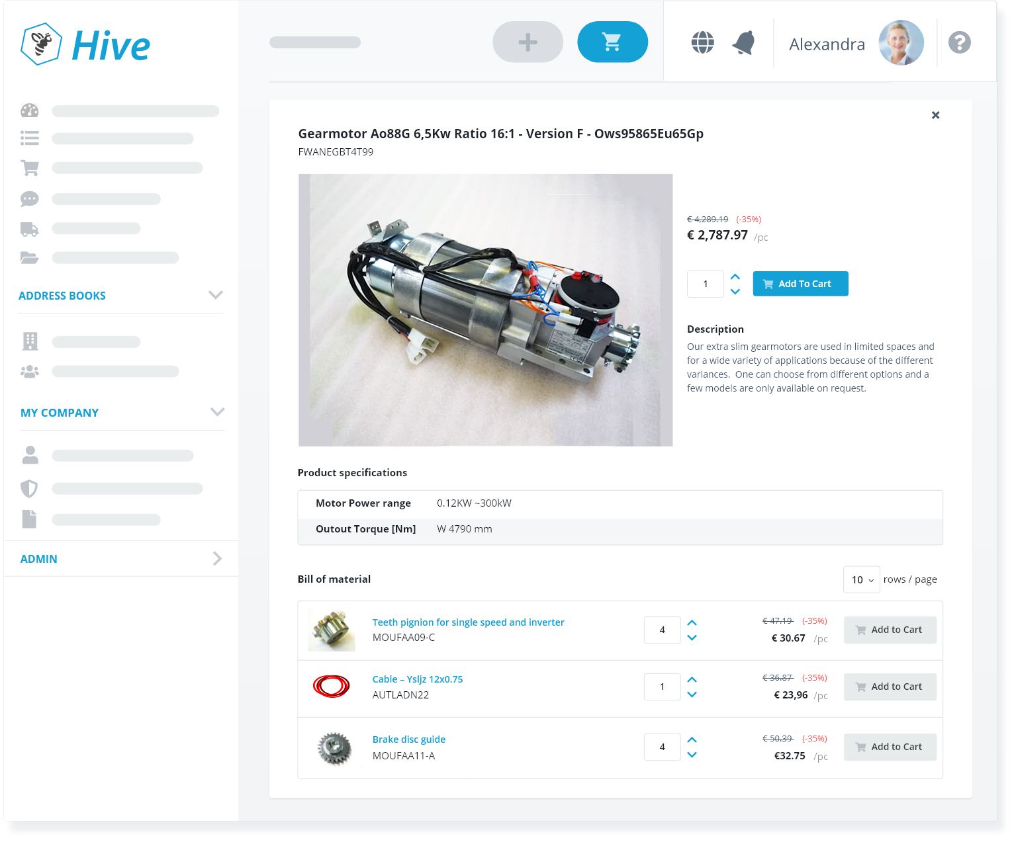Open the globe language selector
This screenshot has width=1014, height=842.
(x=702, y=43)
